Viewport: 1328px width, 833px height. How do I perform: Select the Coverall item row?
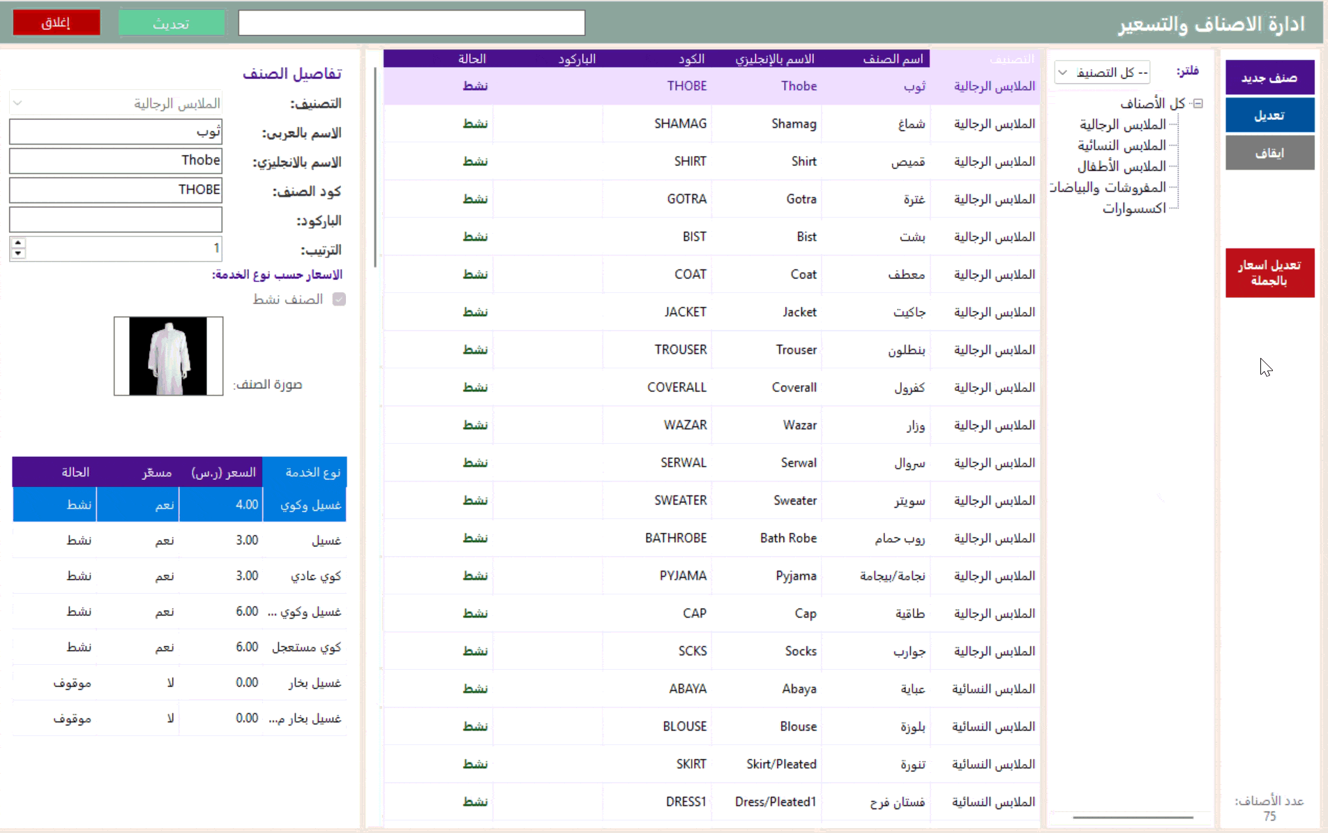click(x=711, y=387)
